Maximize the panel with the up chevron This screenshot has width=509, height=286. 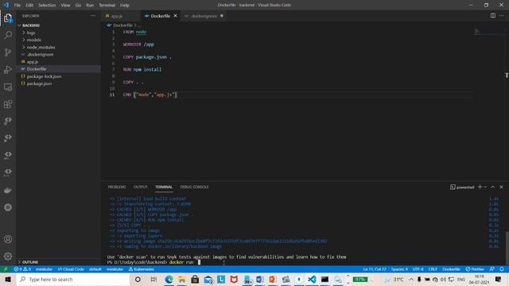(x=493, y=187)
